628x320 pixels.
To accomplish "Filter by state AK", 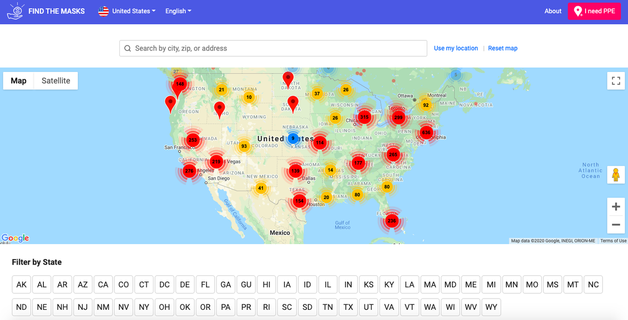I will pos(21,284).
